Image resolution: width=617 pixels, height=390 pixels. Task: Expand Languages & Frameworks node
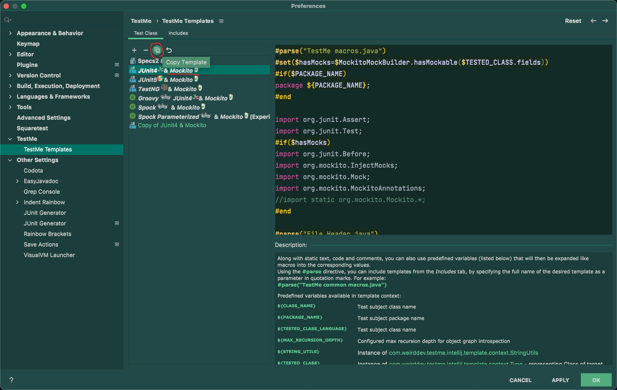coord(10,96)
